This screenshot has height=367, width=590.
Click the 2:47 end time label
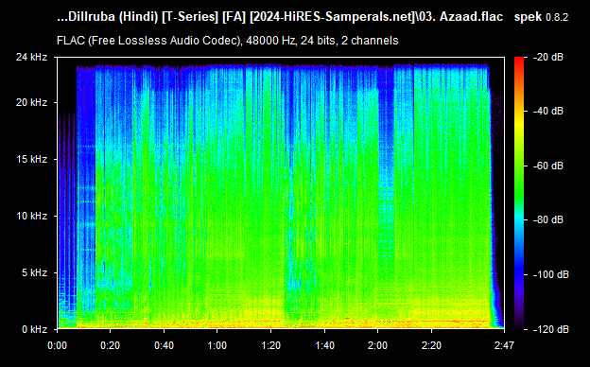(x=504, y=345)
